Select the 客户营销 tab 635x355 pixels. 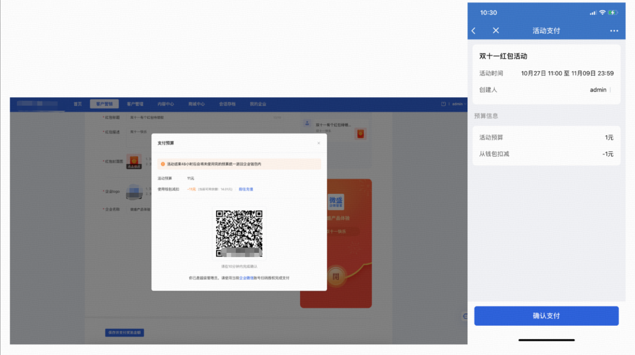point(104,104)
